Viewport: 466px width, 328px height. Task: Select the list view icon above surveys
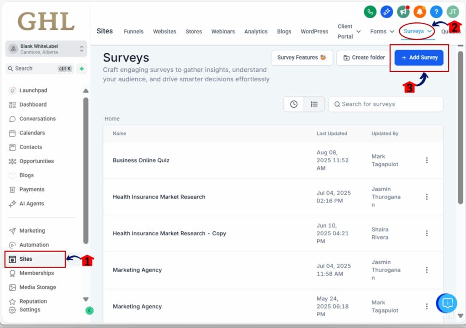point(314,104)
